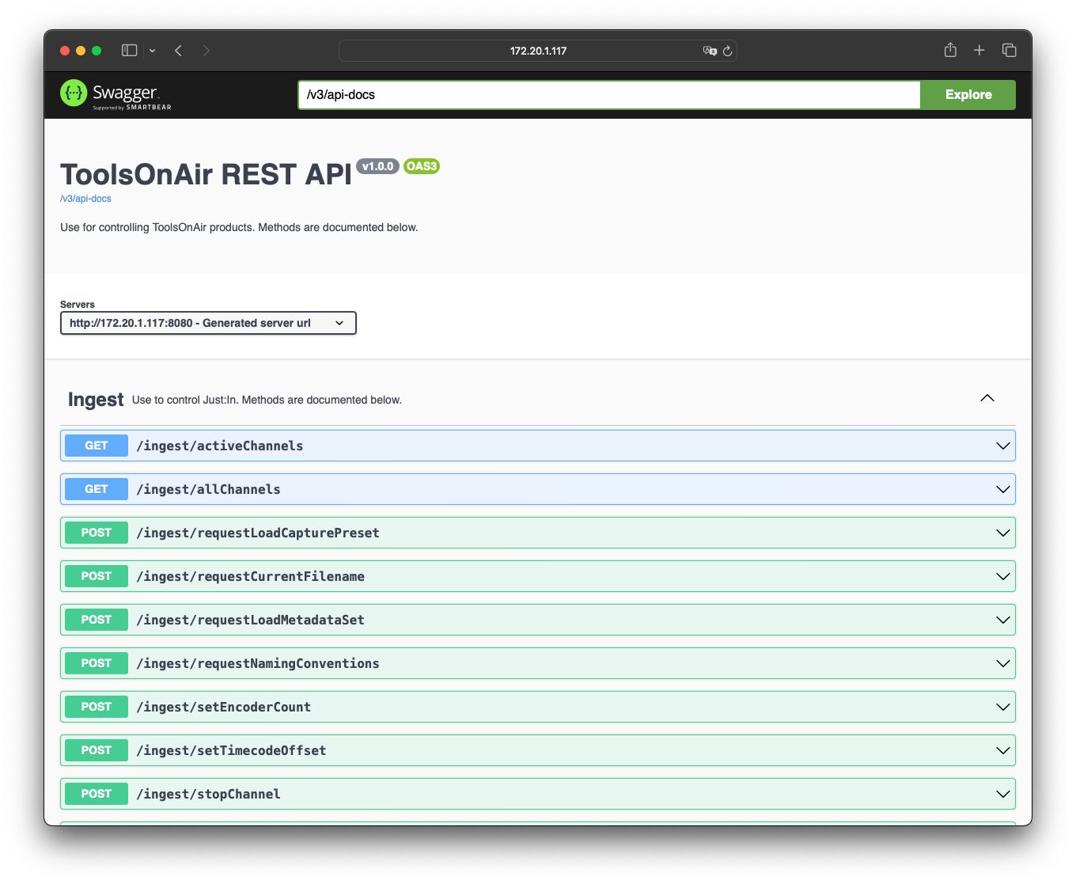
Task: Select the /ingest/setTimecodeOffset path text
Action: coord(231,750)
